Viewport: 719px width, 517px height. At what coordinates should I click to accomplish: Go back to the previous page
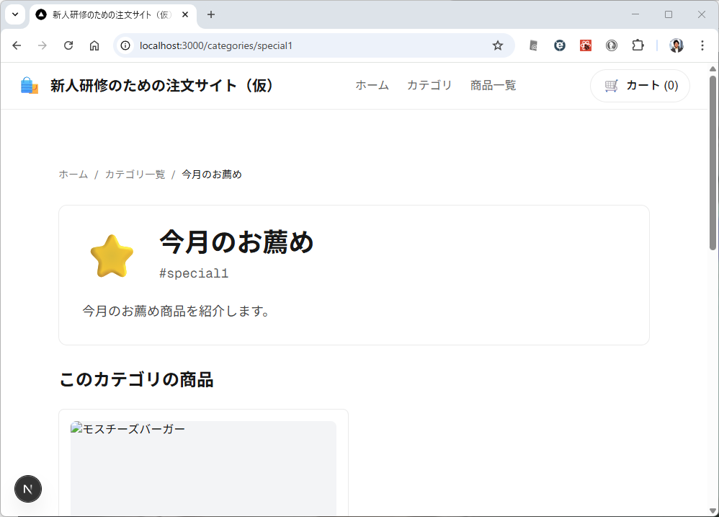[x=17, y=45]
